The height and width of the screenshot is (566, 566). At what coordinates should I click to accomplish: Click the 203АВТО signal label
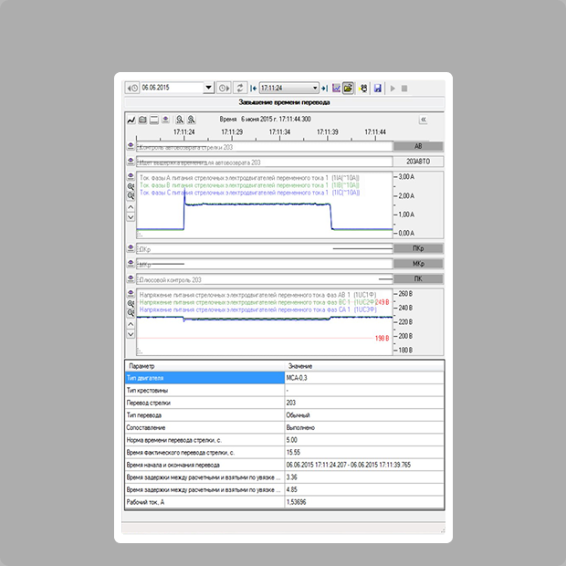(x=418, y=162)
